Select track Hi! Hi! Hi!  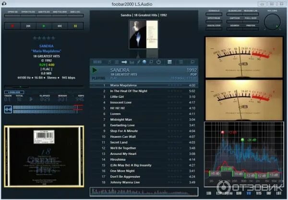tap(144, 108)
